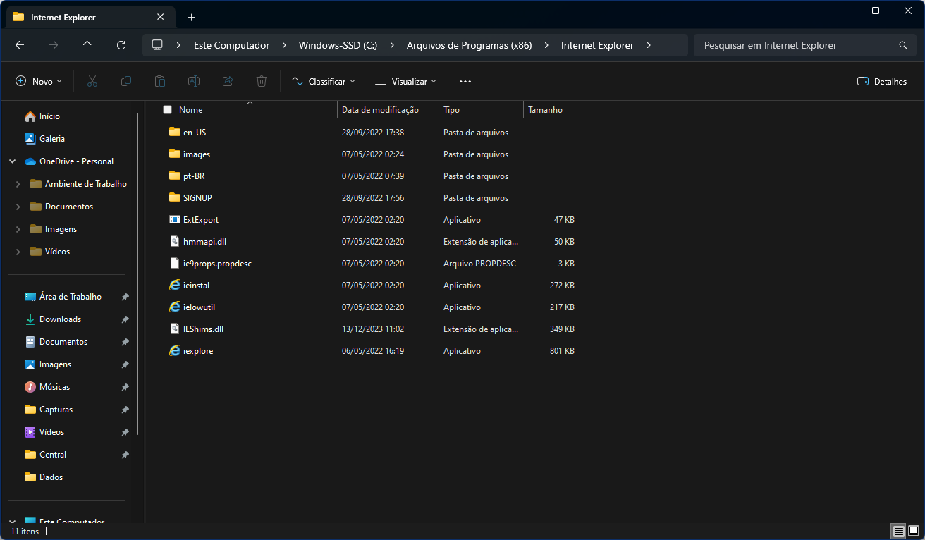Open the more options ellipsis menu
925x540 pixels.
pos(465,81)
